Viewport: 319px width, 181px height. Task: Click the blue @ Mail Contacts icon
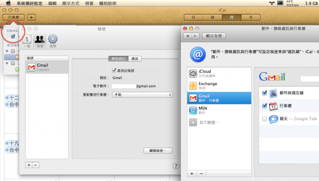198,54
